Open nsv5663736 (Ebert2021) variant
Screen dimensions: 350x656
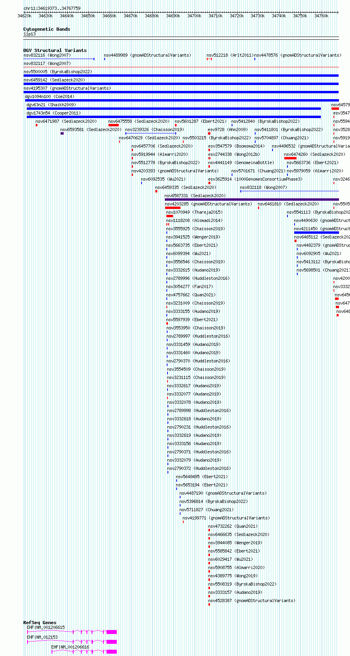[x=312, y=163]
